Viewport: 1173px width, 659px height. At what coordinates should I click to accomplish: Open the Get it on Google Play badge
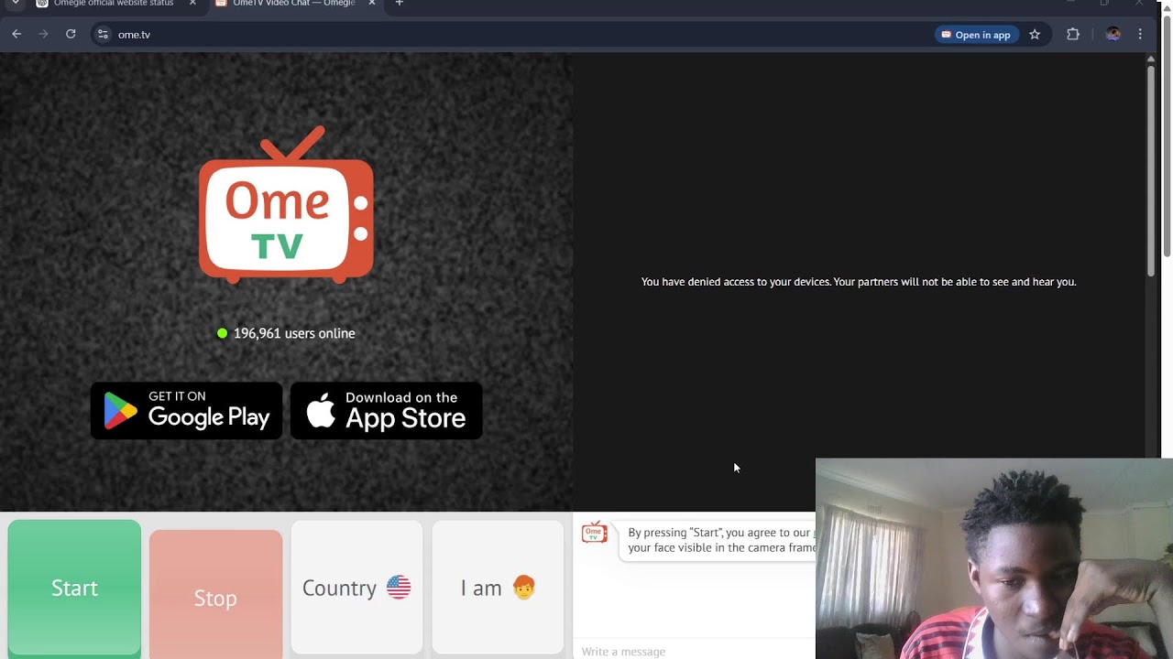point(186,410)
